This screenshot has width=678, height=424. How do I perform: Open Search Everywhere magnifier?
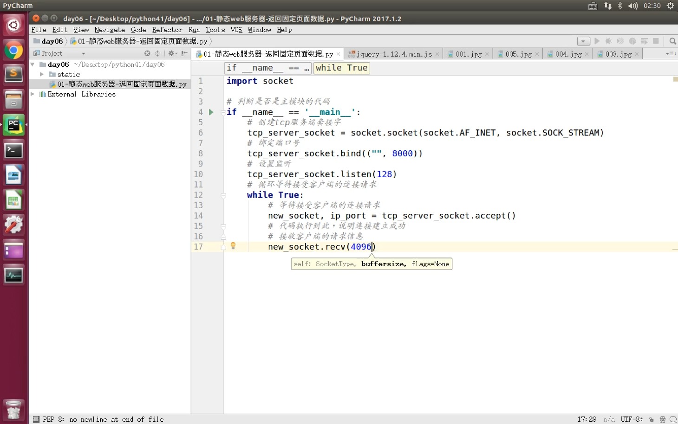click(672, 41)
